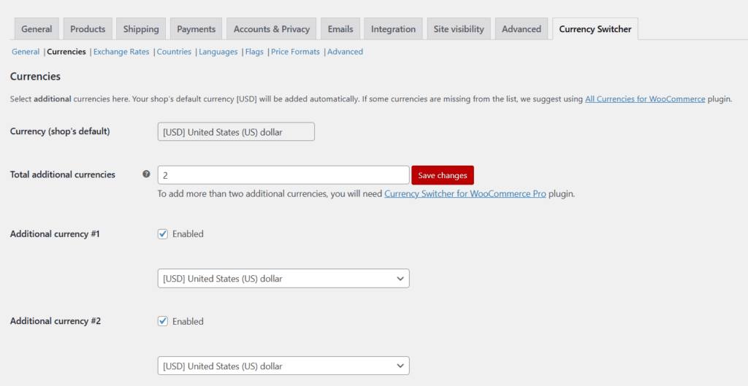
Task: Open the Exchange Rates sub-section link
Action: click(121, 52)
